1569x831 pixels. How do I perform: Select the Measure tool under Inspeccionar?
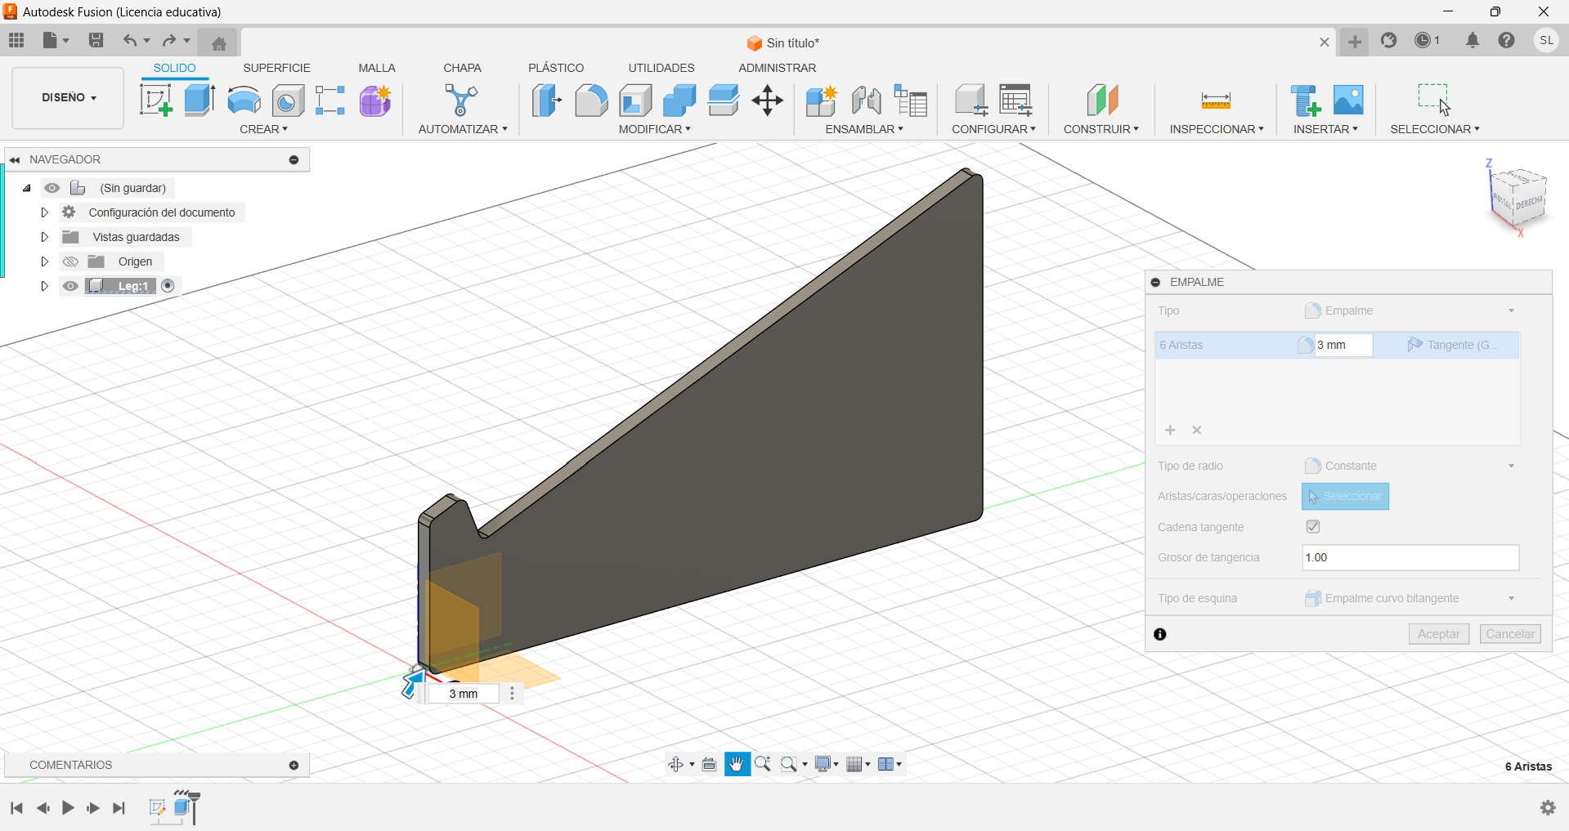pos(1216,101)
